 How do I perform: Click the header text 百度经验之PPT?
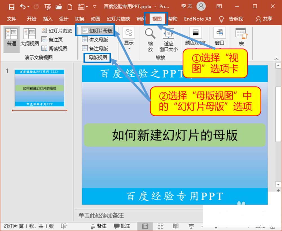click(x=142, y=74)
